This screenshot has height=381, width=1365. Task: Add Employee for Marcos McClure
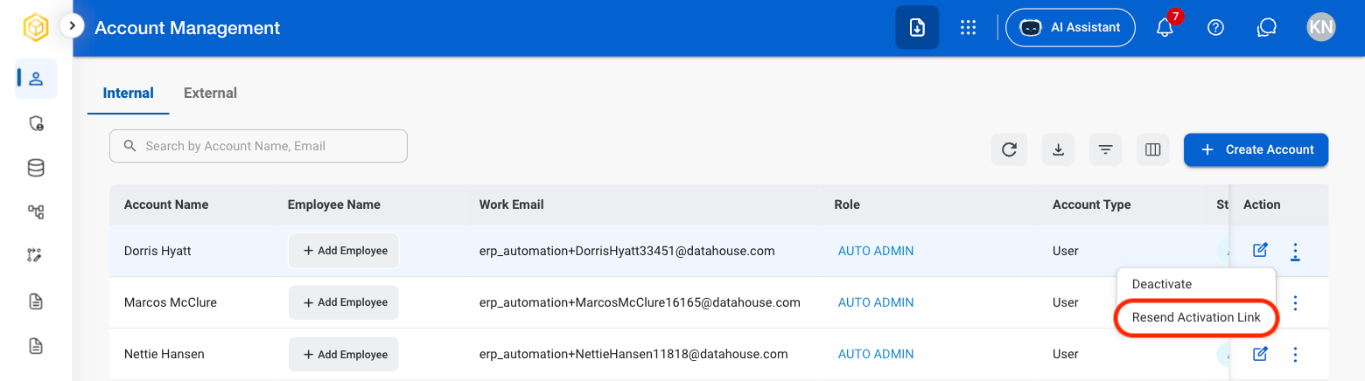(x=344, y=302)
